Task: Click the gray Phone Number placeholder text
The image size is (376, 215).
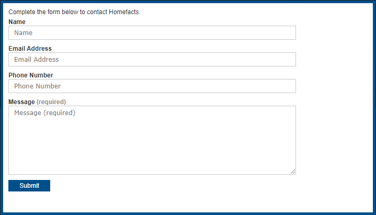Action: (38, 86)
